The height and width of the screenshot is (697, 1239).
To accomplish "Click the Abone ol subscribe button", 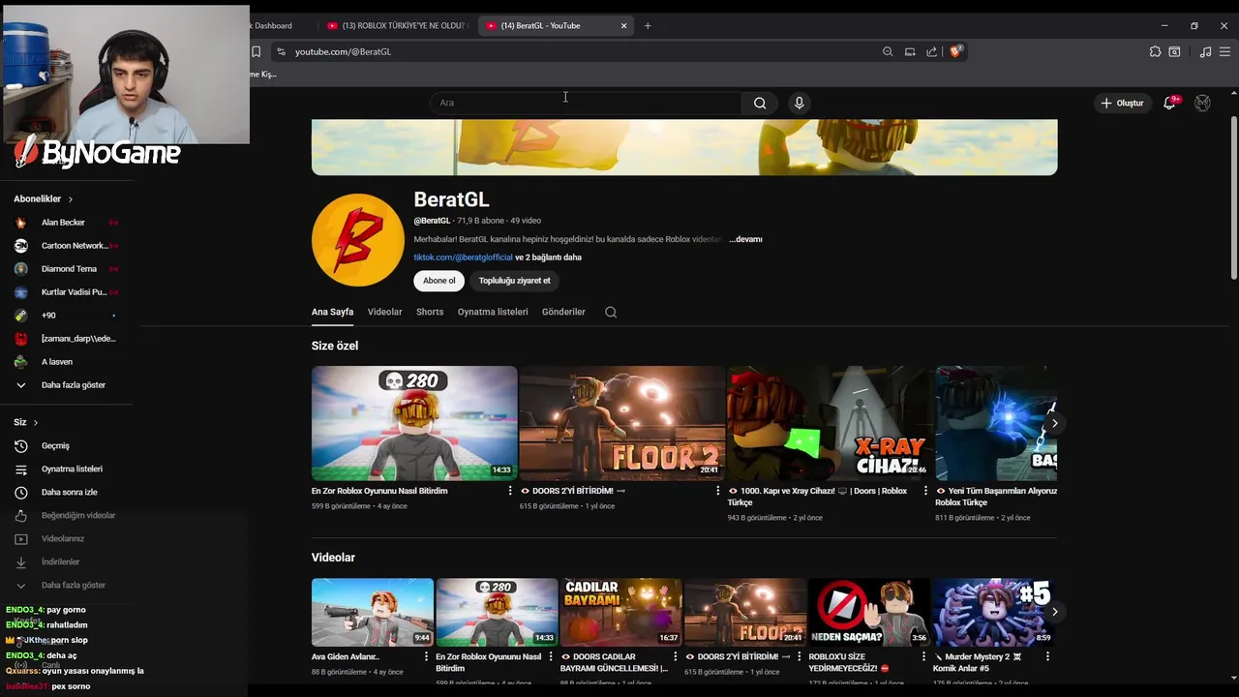I will pyautogui.click(x=438, y=281).
